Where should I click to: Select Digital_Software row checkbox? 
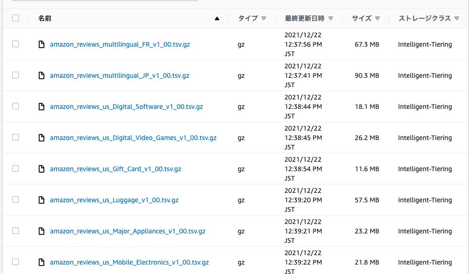point(16,106)
